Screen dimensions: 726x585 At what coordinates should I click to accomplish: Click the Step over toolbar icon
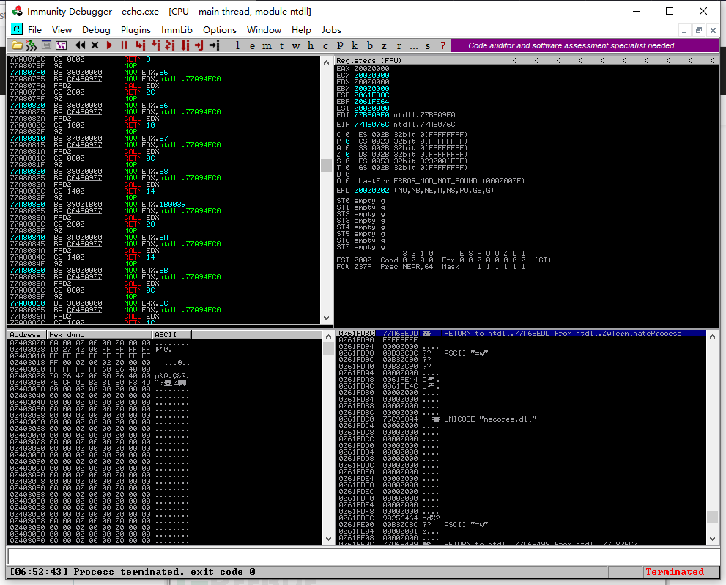pos(155,45)
